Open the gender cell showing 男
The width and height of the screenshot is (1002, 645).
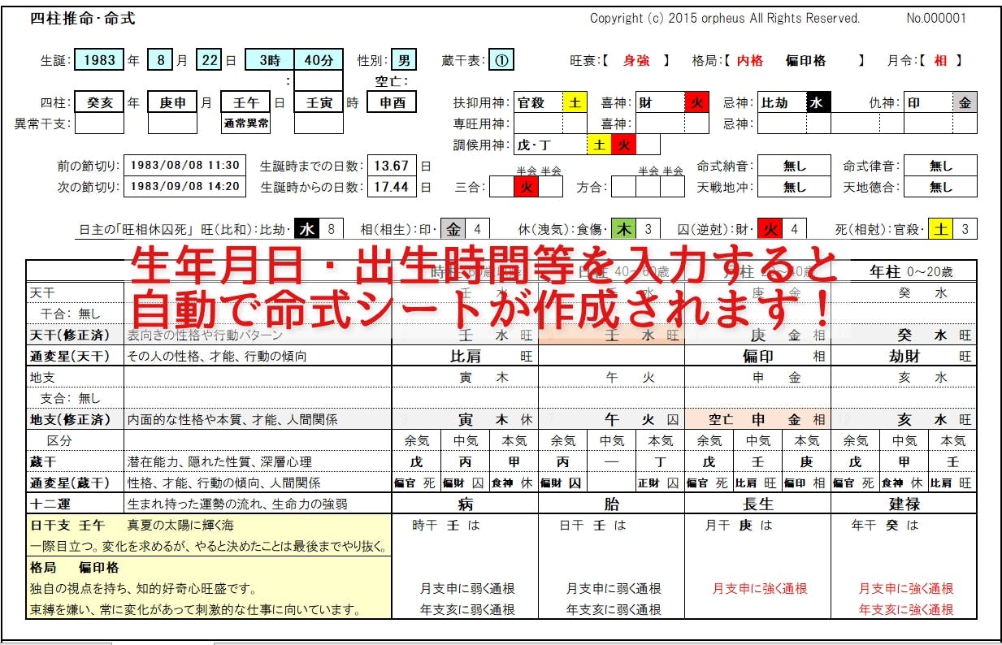[404, 60]
